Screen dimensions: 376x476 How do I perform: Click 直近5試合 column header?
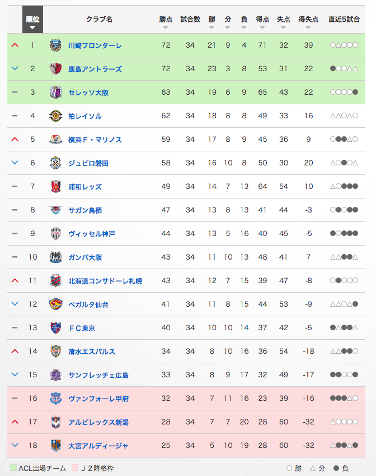pos(344,20)
